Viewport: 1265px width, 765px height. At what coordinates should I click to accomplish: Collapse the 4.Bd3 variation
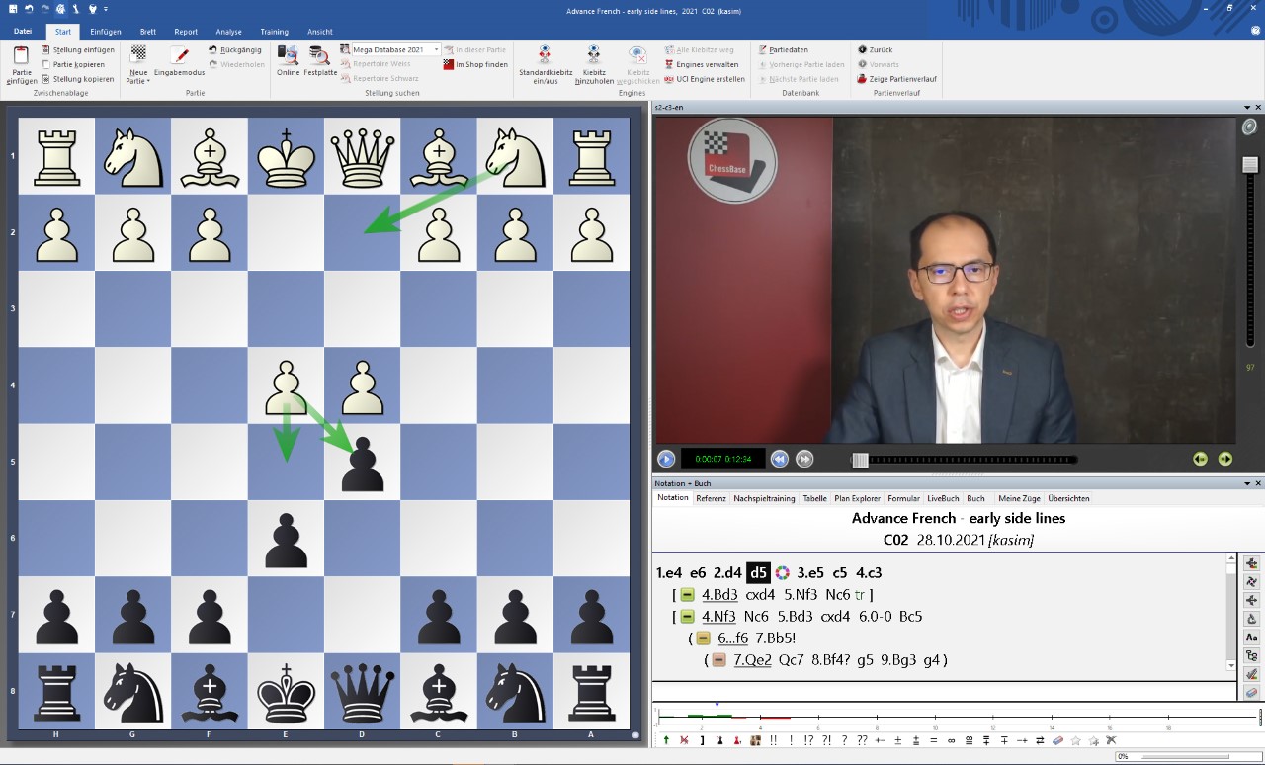click(687, 595)
